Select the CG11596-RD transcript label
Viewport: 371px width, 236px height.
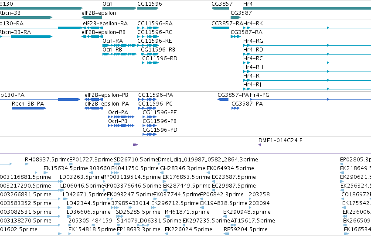pyautogui.click(x=160, y=58)
